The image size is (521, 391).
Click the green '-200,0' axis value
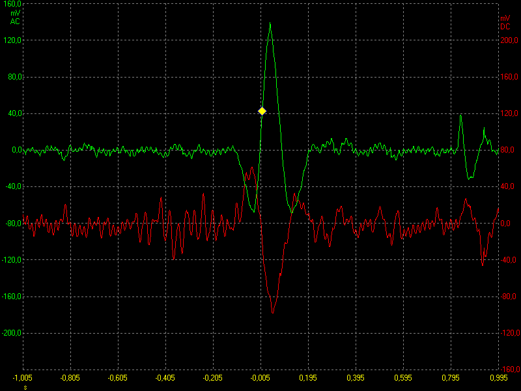(x=12, y=333)
